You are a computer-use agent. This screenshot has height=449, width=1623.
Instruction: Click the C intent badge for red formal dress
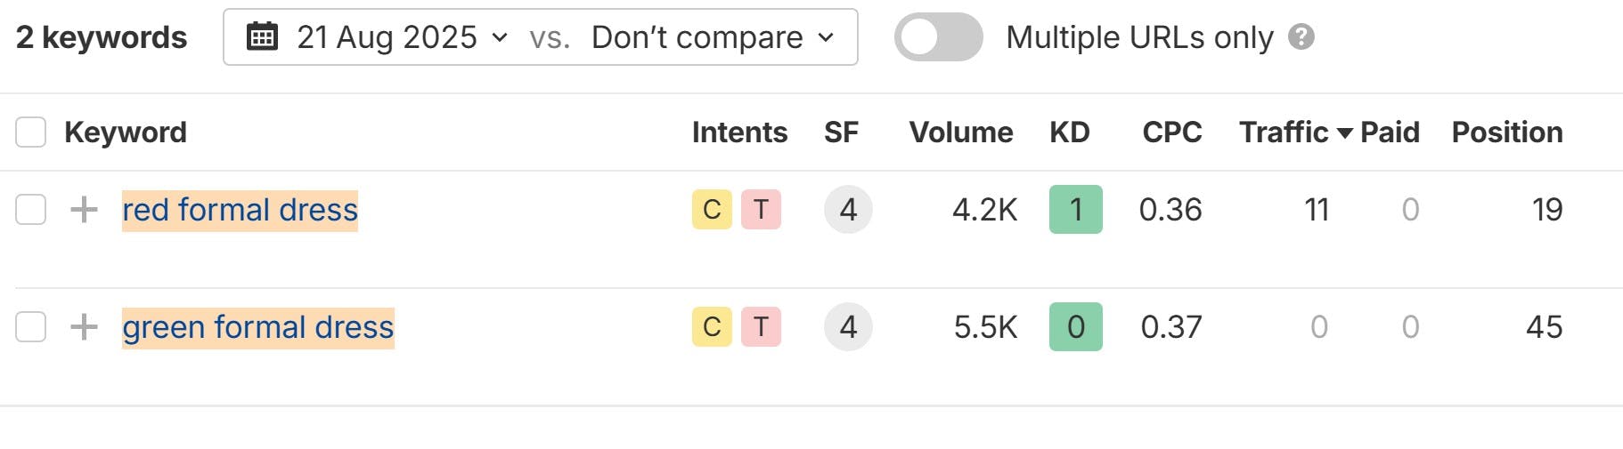[712, 210]
